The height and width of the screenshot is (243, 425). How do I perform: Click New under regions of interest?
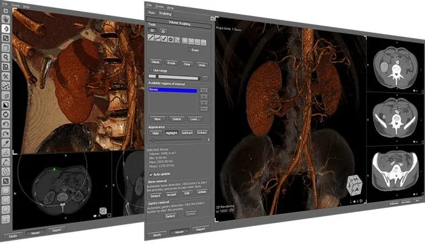tap(157, 119)
